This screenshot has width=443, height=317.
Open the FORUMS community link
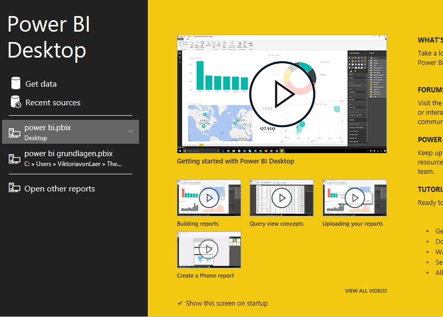430,89
